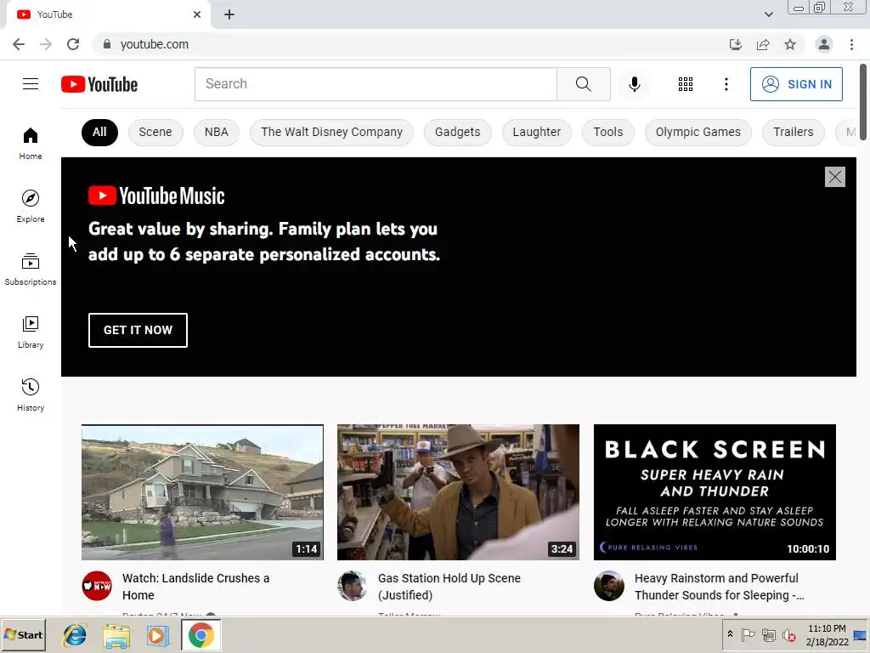
Task: Select The Walt Disney Company chip
Action: coord(332,132)
